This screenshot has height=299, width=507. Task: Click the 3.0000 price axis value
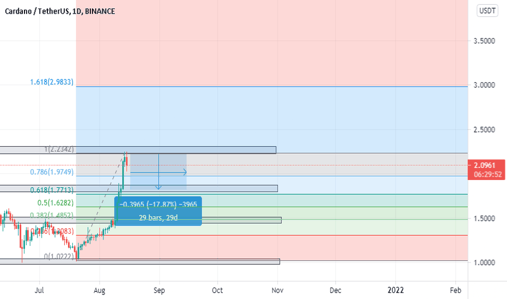(484, 85)
